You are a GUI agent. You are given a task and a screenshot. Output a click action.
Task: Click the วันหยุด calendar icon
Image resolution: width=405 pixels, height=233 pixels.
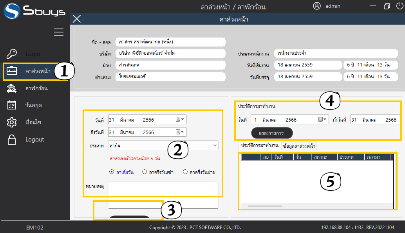click(x=12, y=105)
